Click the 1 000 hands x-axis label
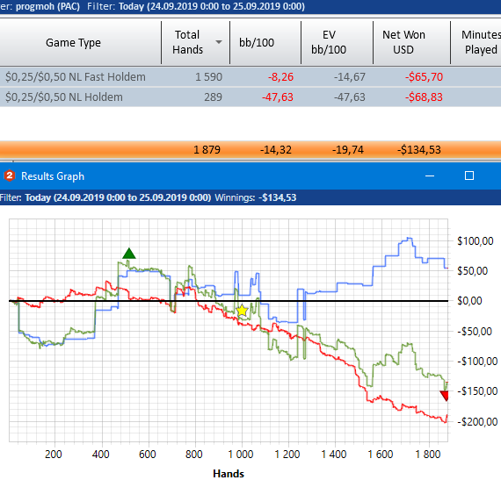The image size is (501, 480). [x=241, y=455]
